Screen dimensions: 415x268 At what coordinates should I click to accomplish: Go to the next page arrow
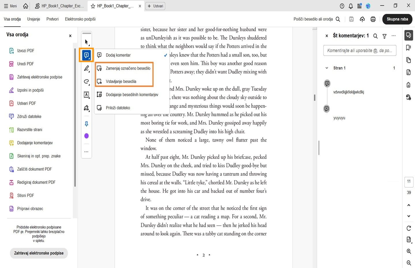point(409,216)
